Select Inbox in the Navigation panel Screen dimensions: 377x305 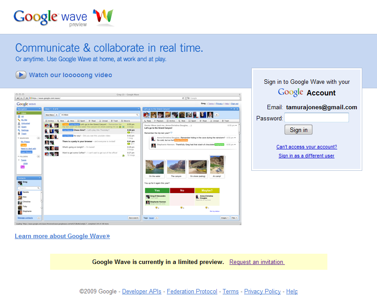pyautogui.click(x=23, y=113)
